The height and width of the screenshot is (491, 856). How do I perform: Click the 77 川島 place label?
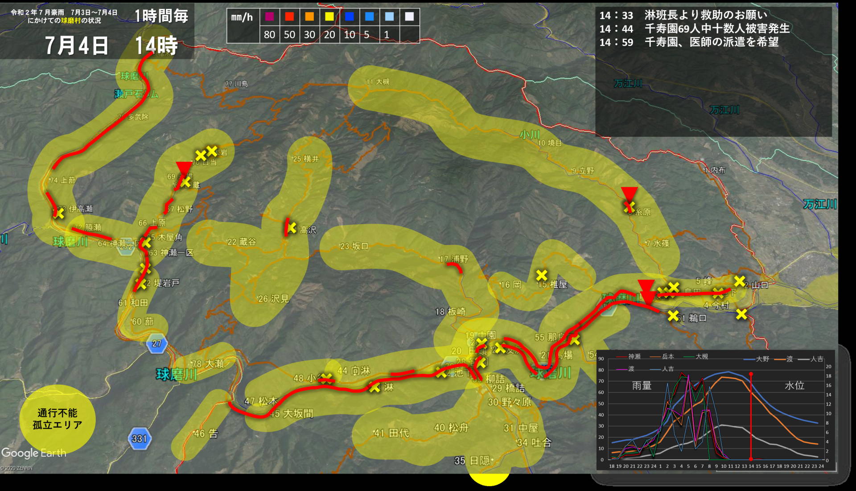tap(237, 84)
